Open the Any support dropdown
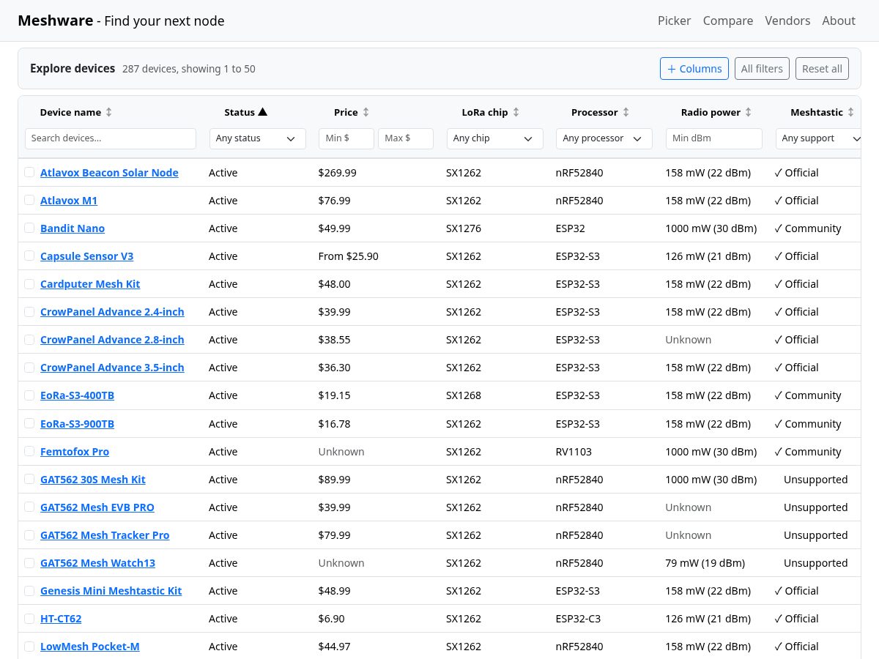Image resolution: width=879 pixels, height=659 pixels. [x=820, y=138]
